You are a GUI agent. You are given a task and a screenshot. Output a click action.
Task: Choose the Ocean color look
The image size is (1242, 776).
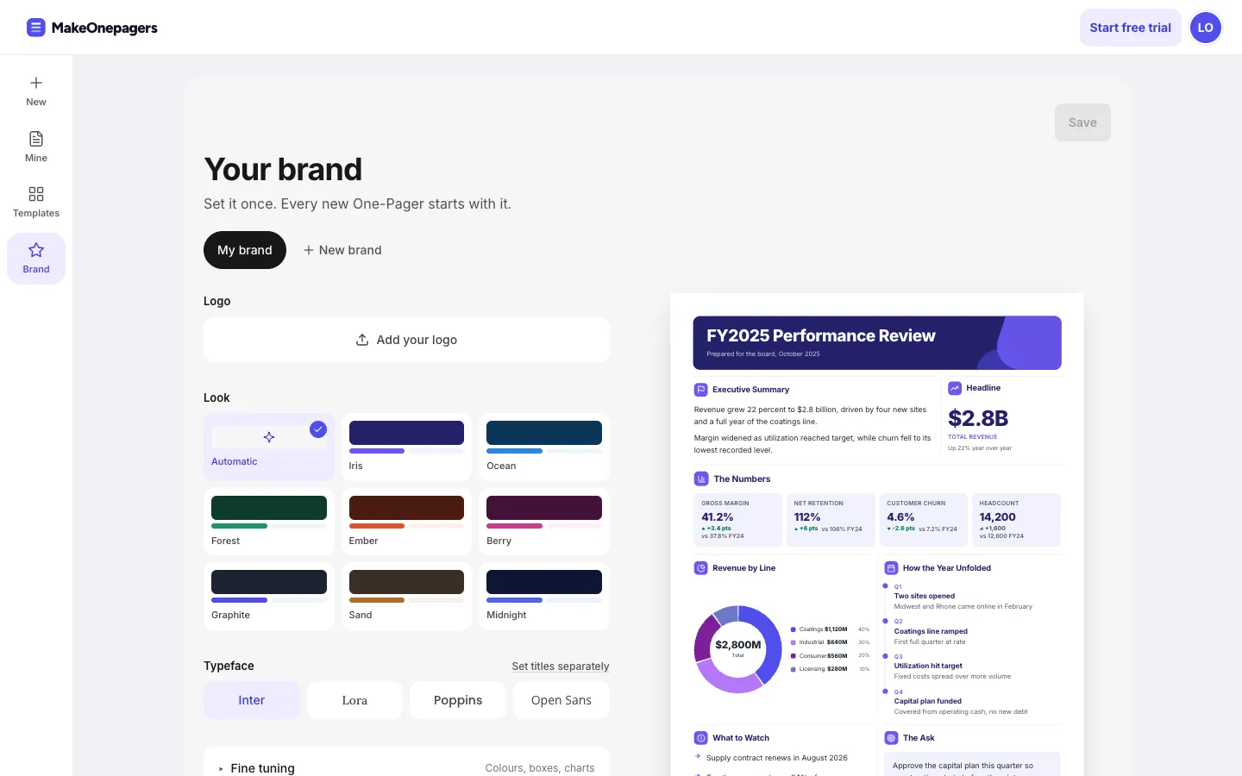point(544,447)
